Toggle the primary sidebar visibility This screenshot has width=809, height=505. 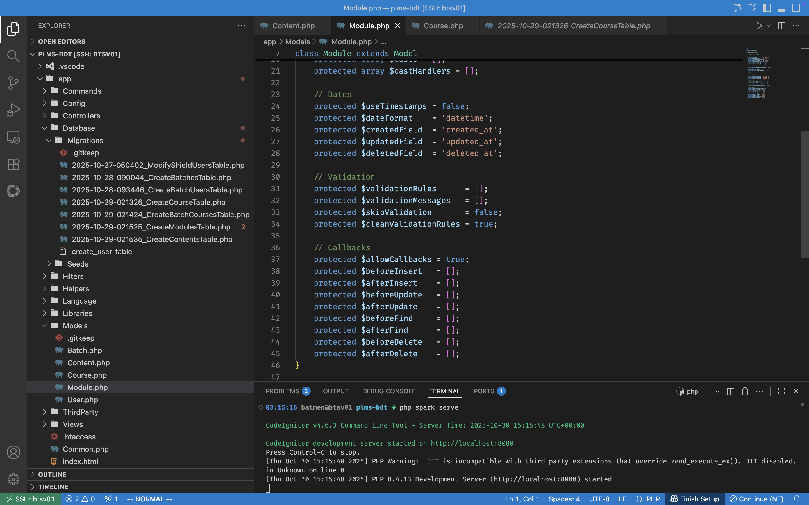pos(767,8)
